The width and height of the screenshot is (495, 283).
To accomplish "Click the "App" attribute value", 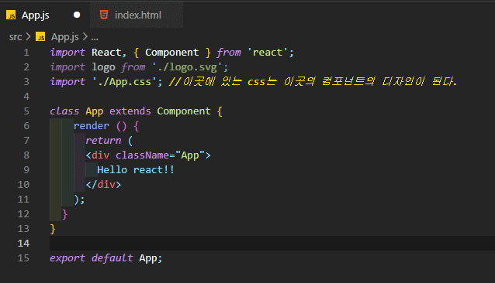I will [x=190, y=155].
